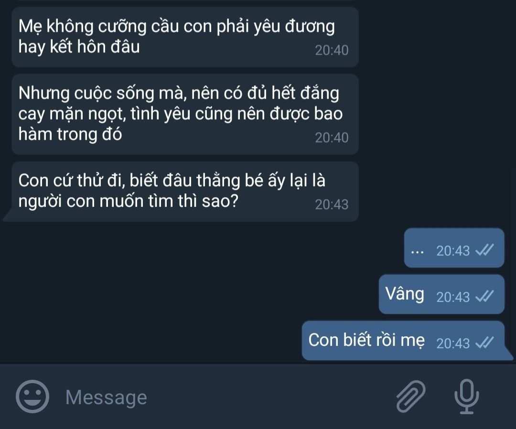Screen dimensions: 516x429
Task: Click read checkmarks on 'Vâng' message
Action: [x=485, y=296]
